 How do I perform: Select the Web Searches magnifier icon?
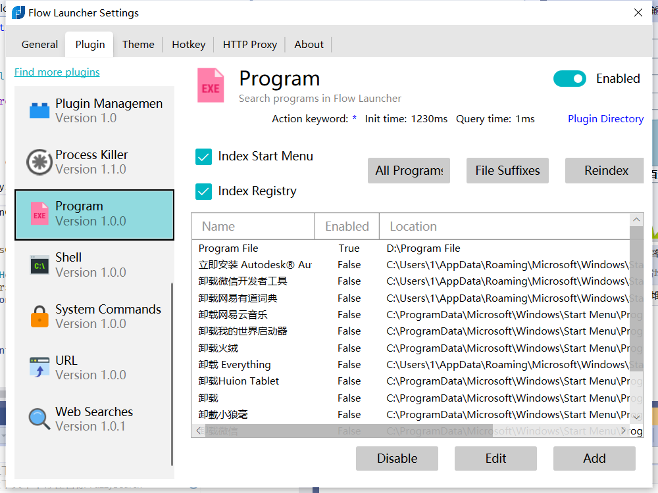(x=39, y=419)
